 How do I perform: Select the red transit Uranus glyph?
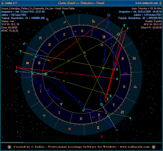pos(17,67)
